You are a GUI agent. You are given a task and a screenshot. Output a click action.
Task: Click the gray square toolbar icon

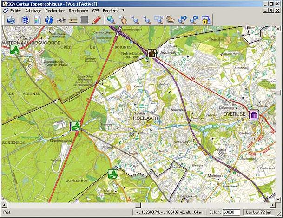pyautogui.click(x=85, y=20)
